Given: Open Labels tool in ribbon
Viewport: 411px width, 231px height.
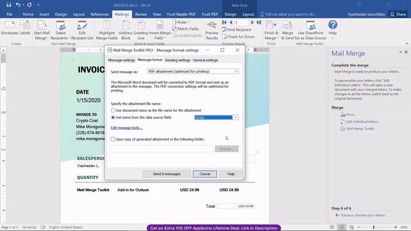Looking at the screenshot, I should click(x=25, y=28).
